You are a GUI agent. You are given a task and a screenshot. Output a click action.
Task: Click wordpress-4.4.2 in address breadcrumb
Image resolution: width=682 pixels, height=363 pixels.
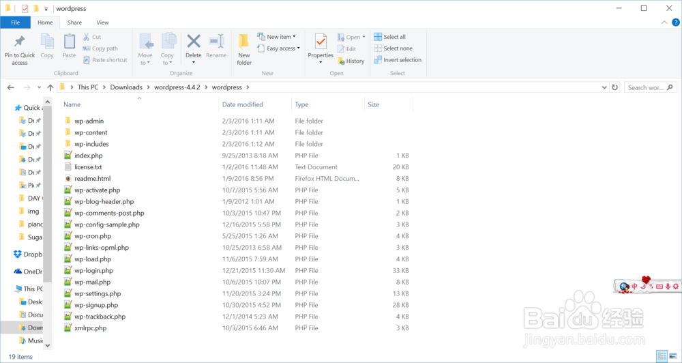pyautogui.click(x=177, y=87)
